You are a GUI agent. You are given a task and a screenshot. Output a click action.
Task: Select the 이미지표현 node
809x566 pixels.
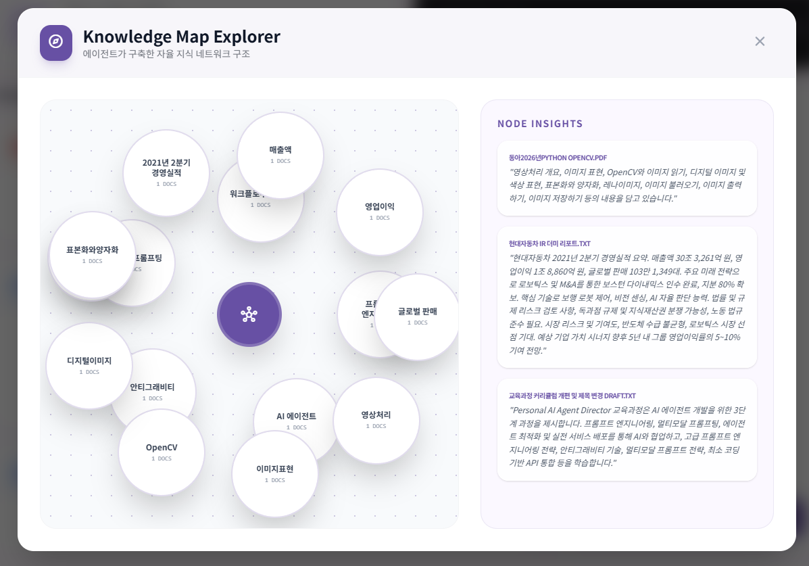point(274,473)
